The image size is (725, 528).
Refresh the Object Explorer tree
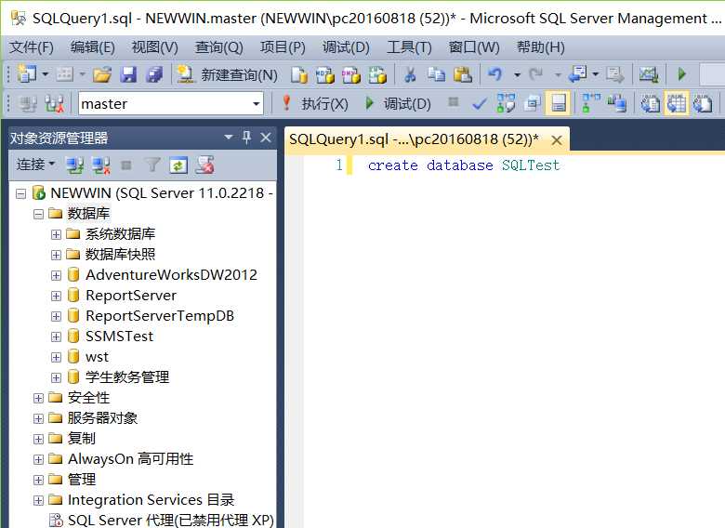click(x=178, y=165)
